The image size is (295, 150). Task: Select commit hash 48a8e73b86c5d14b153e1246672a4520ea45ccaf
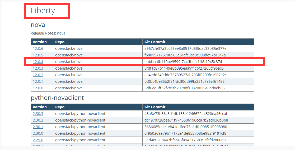click(x=186, y=114)
